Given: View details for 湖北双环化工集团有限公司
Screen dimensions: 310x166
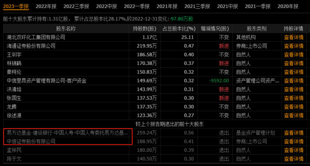Looking at the screenshot, I should [294, 37].
